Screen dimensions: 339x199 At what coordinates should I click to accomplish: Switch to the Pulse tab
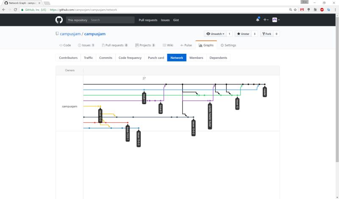186,45
